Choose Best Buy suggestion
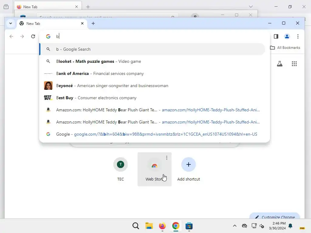 152,98
